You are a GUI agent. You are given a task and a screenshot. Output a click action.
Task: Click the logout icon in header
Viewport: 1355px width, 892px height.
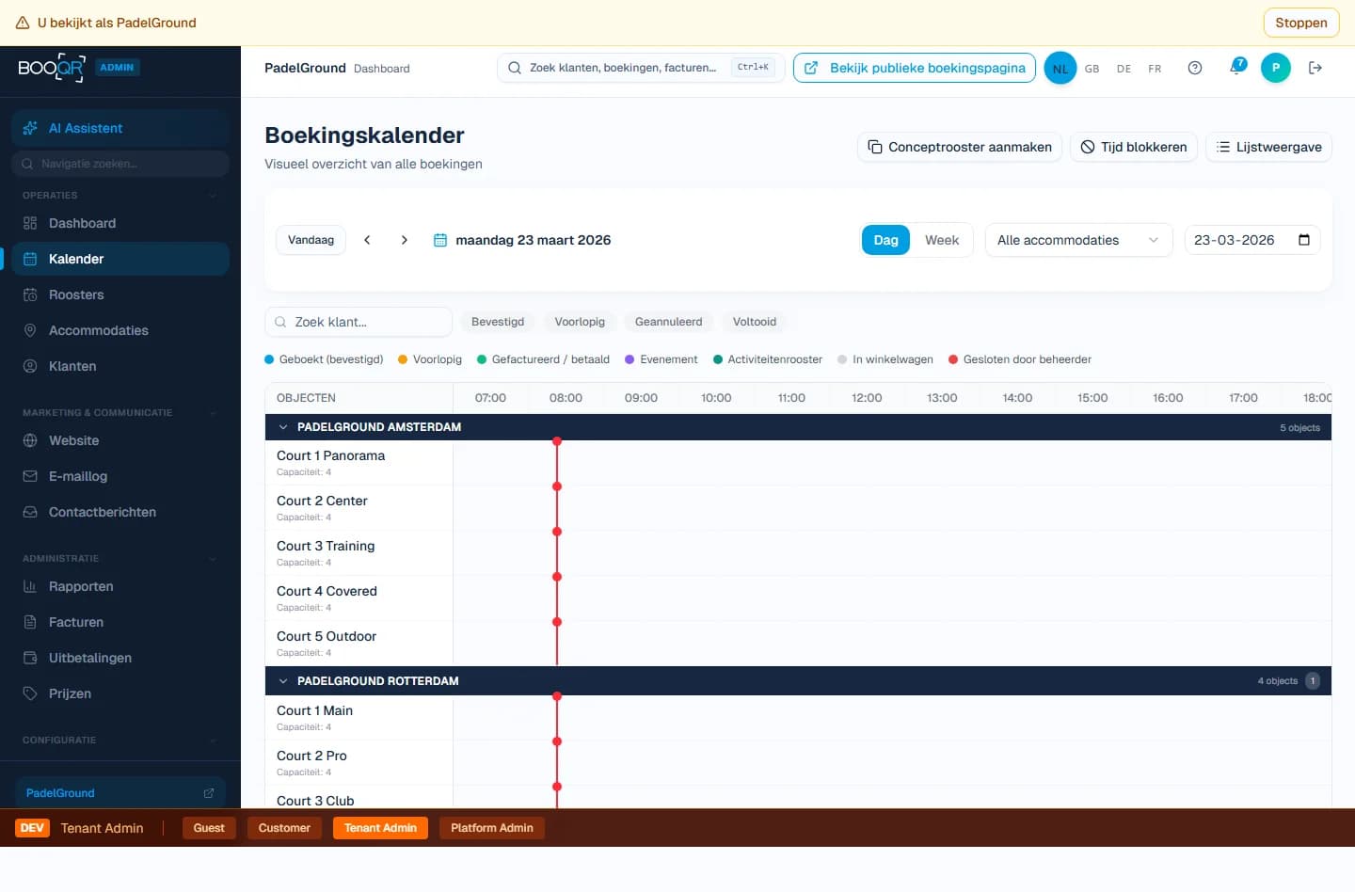[x=1315, y=68]
